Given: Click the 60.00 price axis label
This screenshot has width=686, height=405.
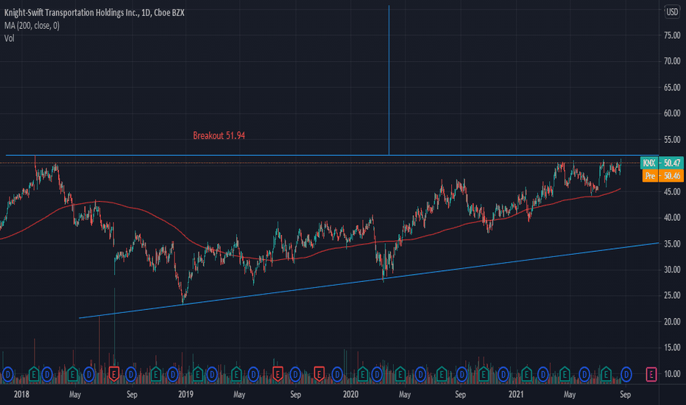Looking at the screenshot, I should pyautogui.click(x=672, y=113).
